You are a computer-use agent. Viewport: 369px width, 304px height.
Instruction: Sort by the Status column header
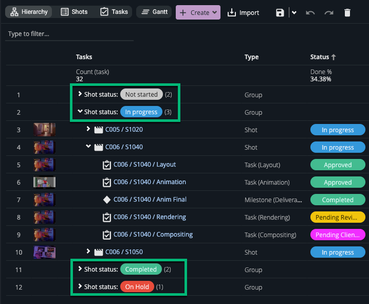click(323, 57)
